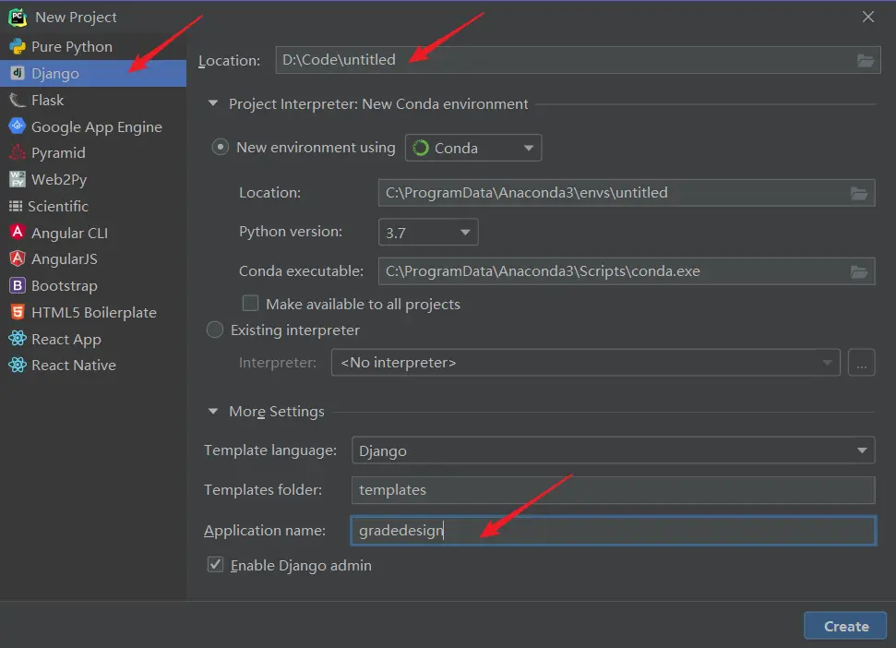Viewport: 896px width, 648px height.
Task: Click the PyCharm logo in title bar
Action: pyautogui.click(x=18, y=18)
